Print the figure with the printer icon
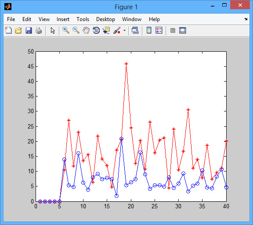This screenshot has height=225, width=253. point(39,30)
